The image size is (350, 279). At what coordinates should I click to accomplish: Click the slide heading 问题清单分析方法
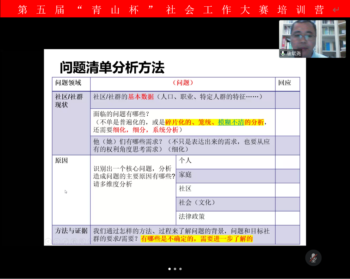click(112, 68)
